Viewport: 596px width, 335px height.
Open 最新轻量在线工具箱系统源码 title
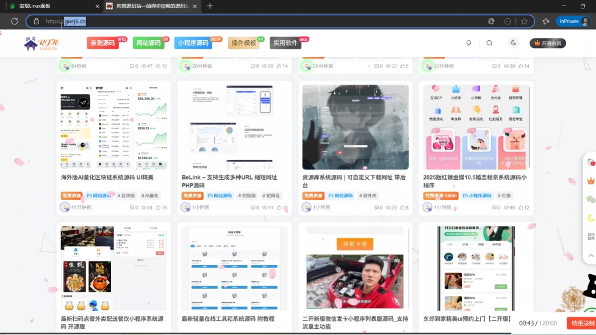228,319
